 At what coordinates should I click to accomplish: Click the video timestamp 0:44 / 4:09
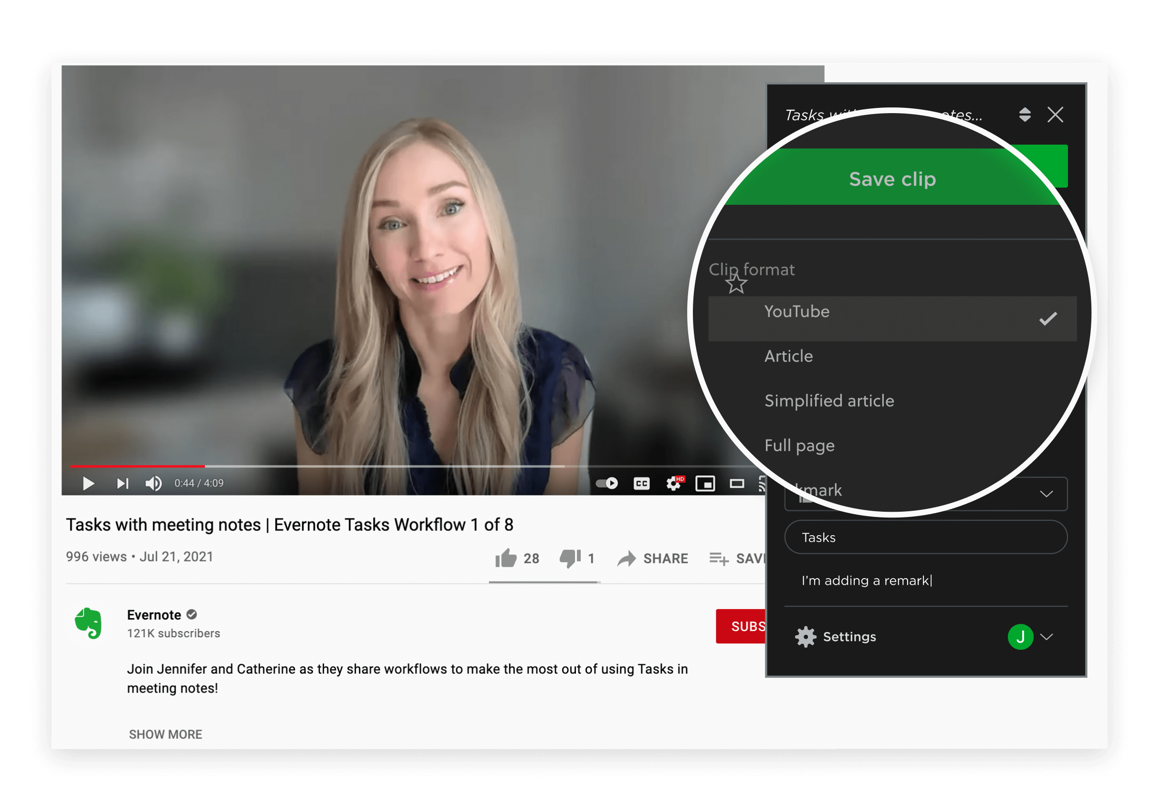(199, 484)
